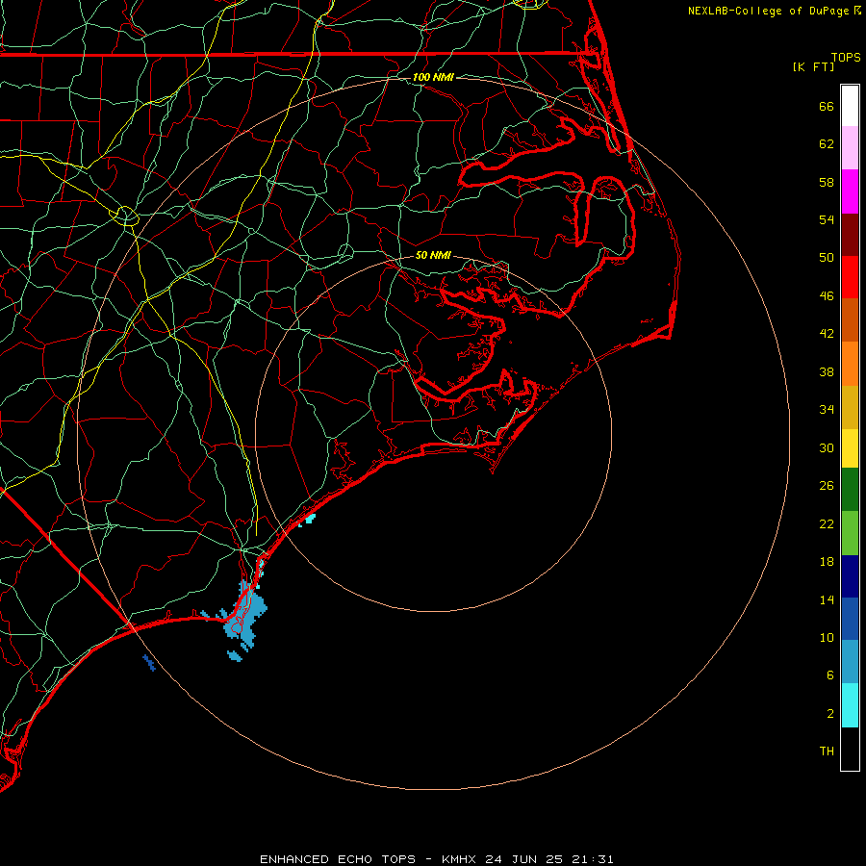Viewport: 866px width, 866px height.
Task: Click the 21:31 timestamp in the caption
Action: tap(592, 859)
